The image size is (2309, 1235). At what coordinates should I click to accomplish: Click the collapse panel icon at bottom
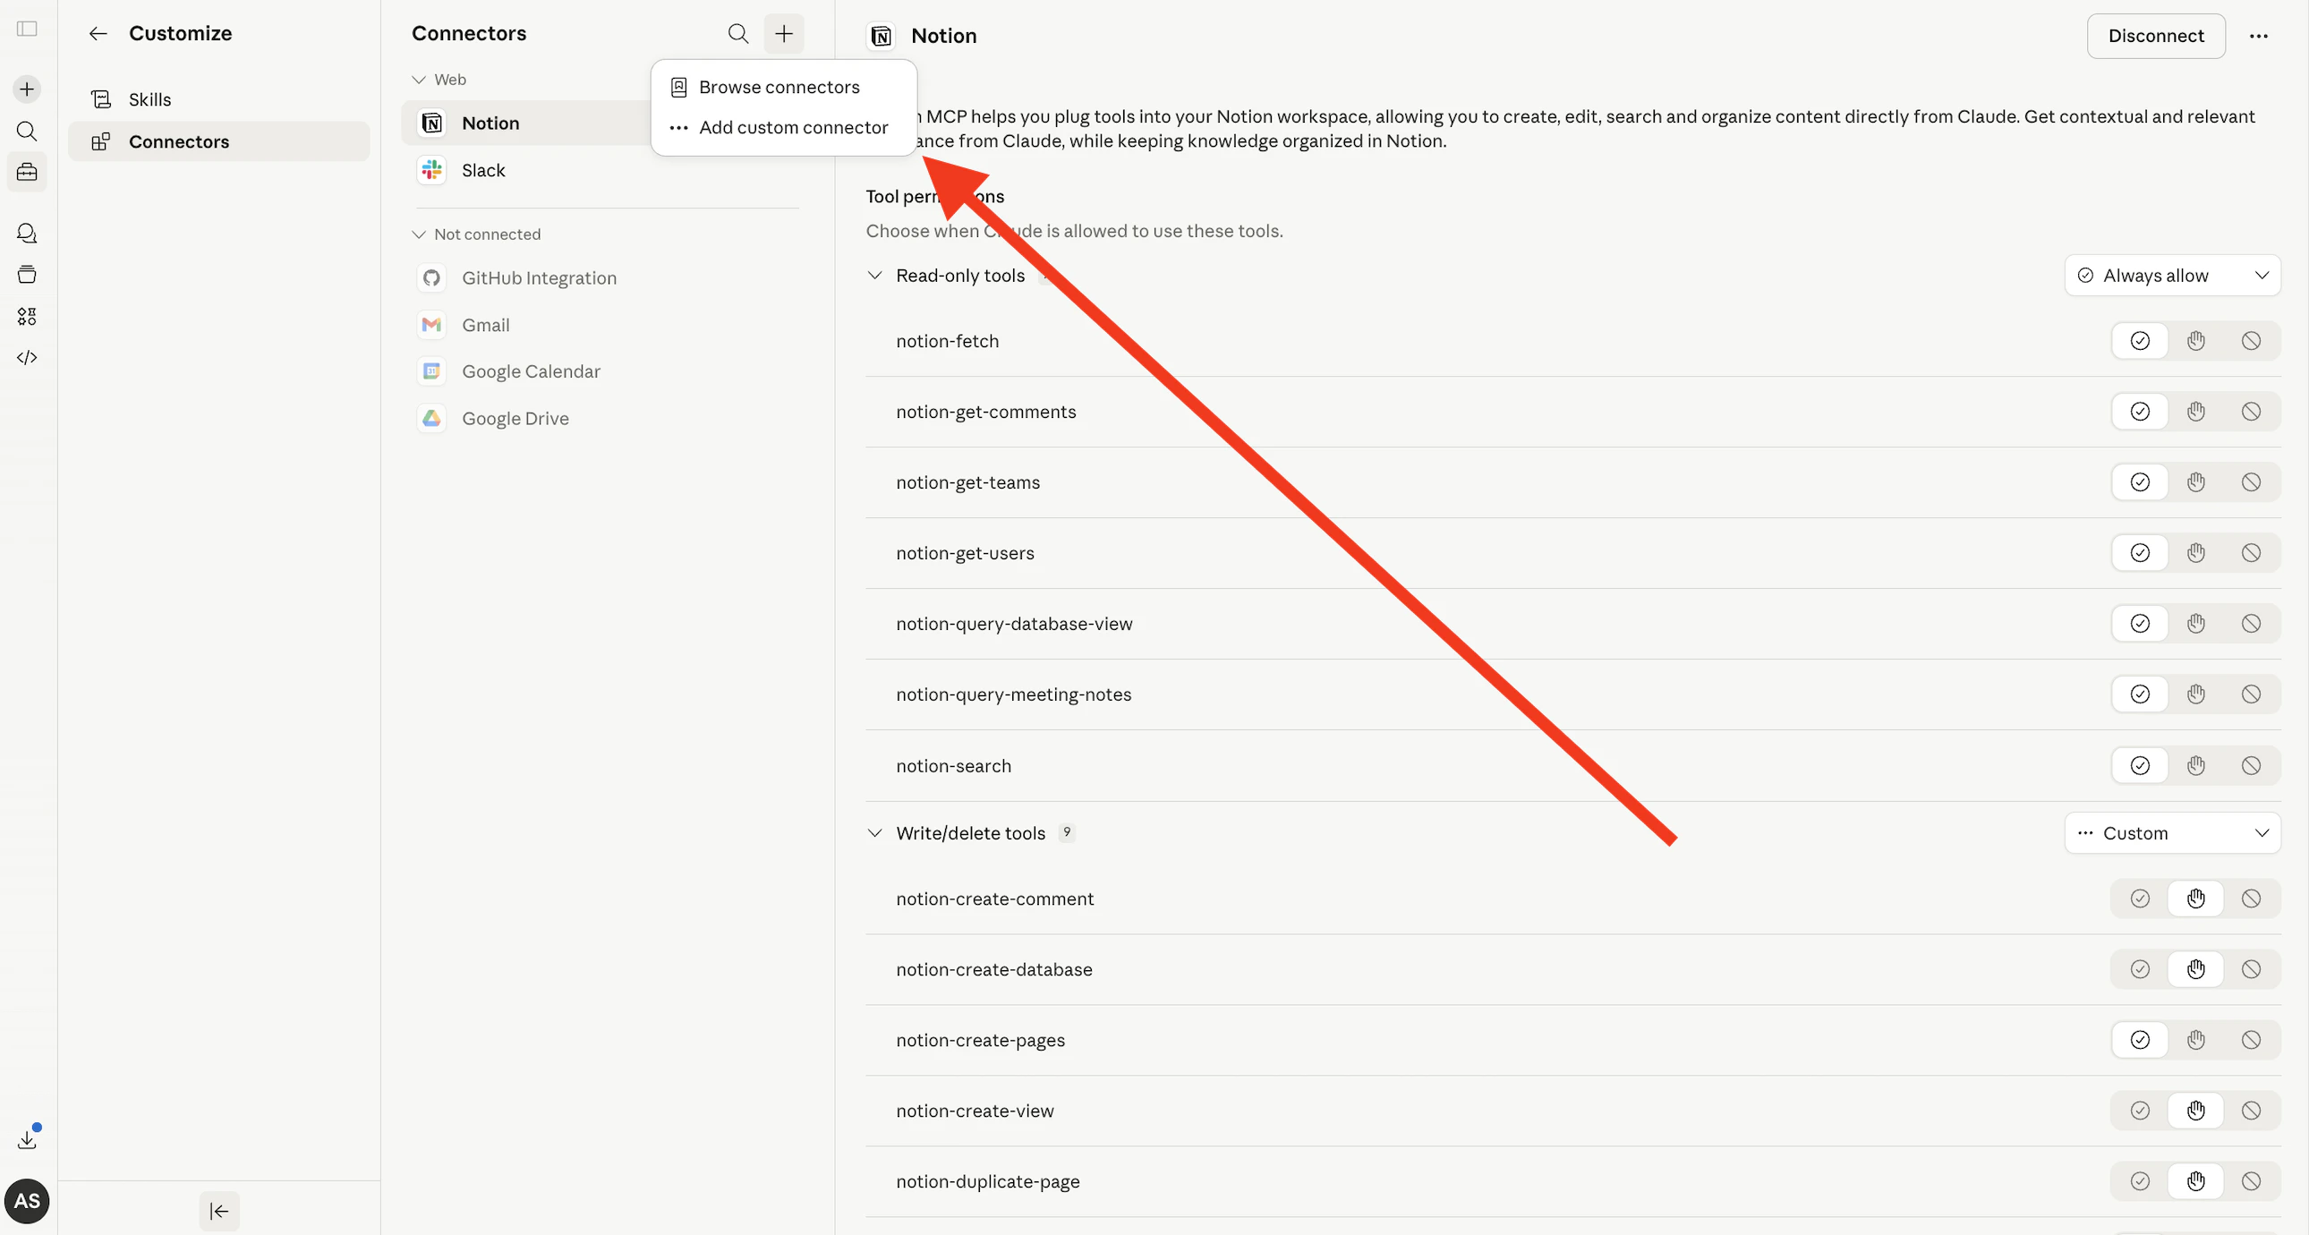[218, 1211]
